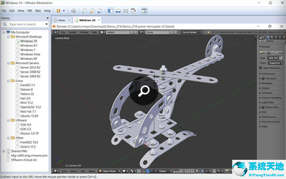The height and width of the screenshot is (179, 286).
Task: Collapse the My Computer tree node
Action: [x=4, y=32]
